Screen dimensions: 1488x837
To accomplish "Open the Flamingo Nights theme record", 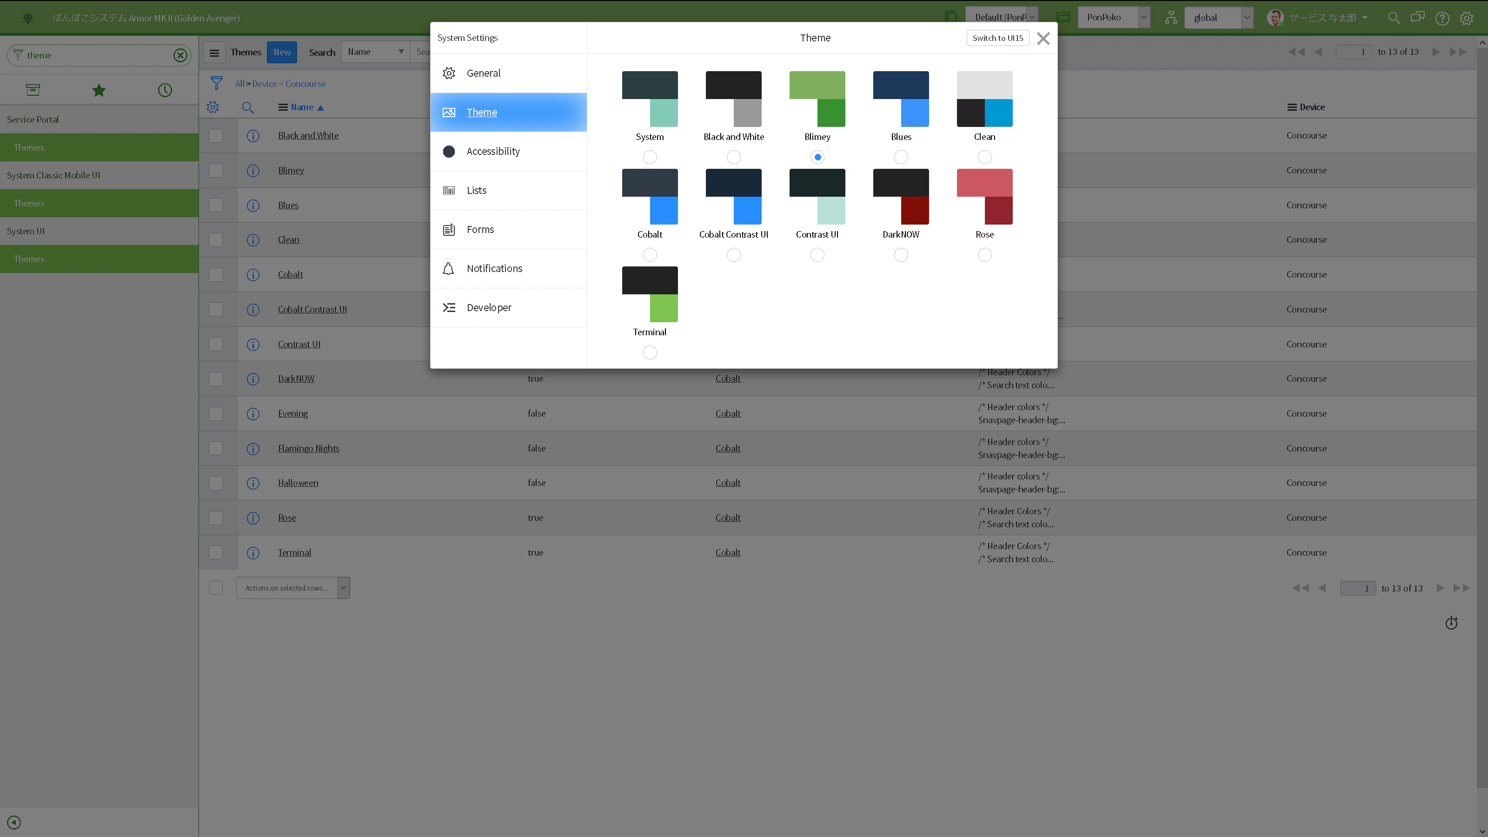I will pos(308,448).
